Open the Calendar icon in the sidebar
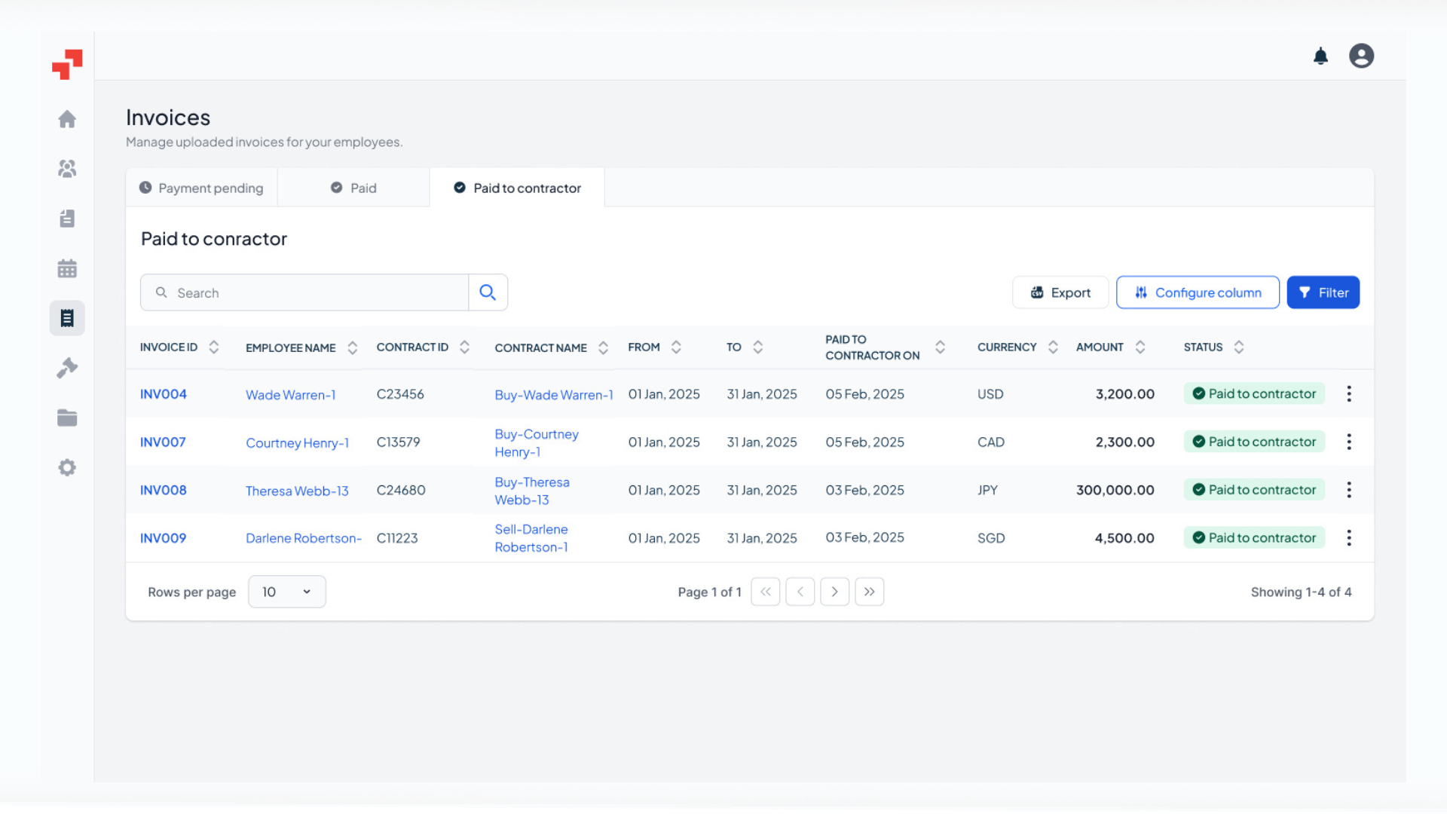1447x814 pixels. (67, 268)
